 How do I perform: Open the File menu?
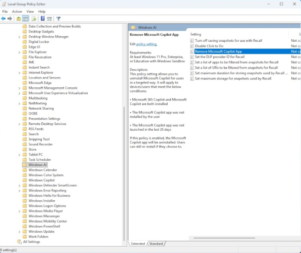pos(5,11)
